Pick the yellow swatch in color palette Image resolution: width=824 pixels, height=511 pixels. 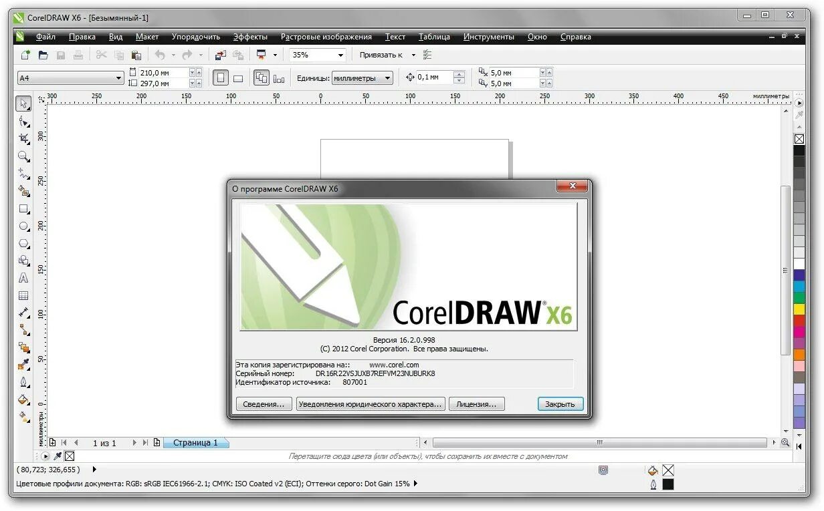click(799, 309)
